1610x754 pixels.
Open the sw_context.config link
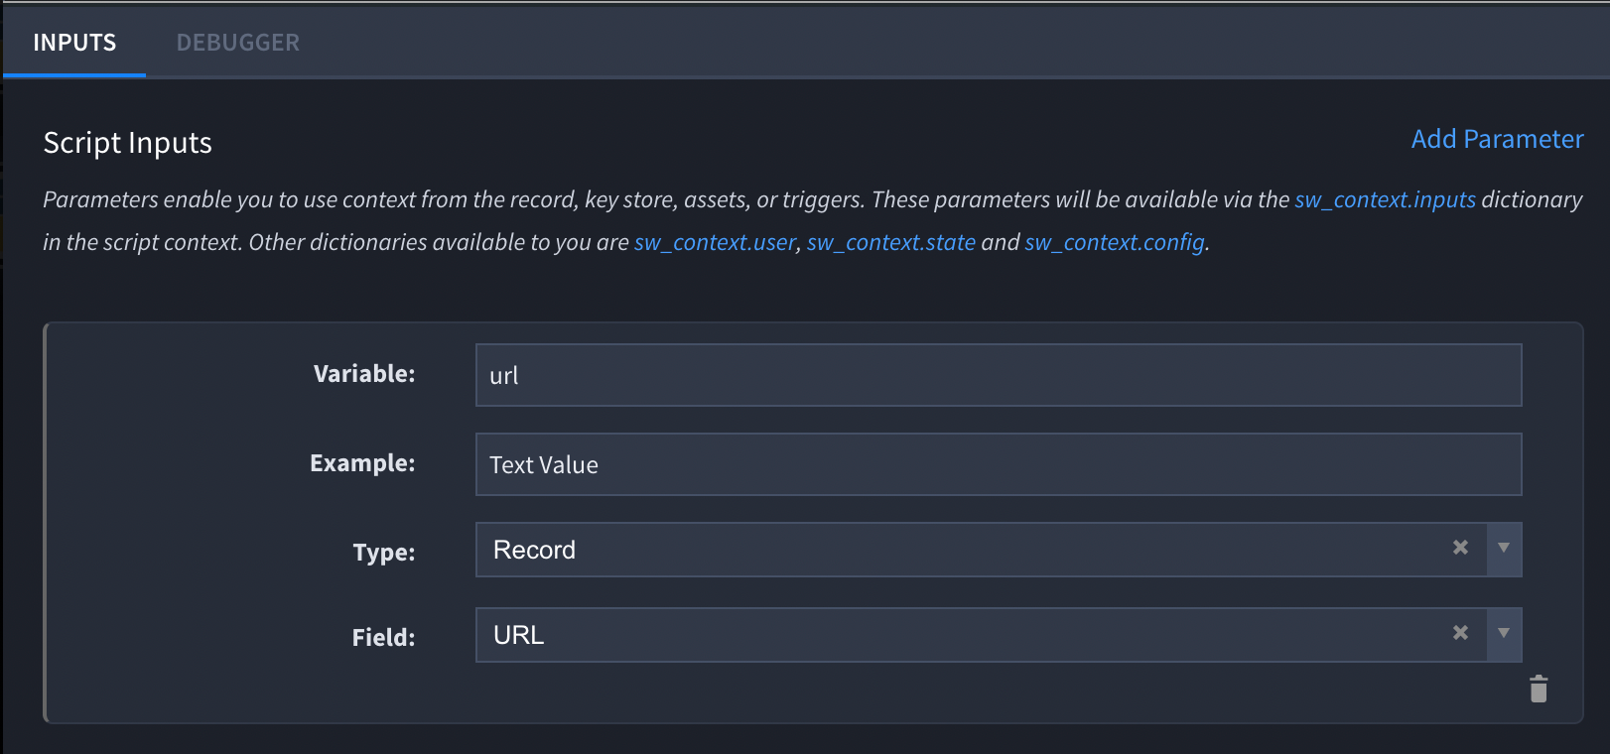click(x=1115, y=242)
